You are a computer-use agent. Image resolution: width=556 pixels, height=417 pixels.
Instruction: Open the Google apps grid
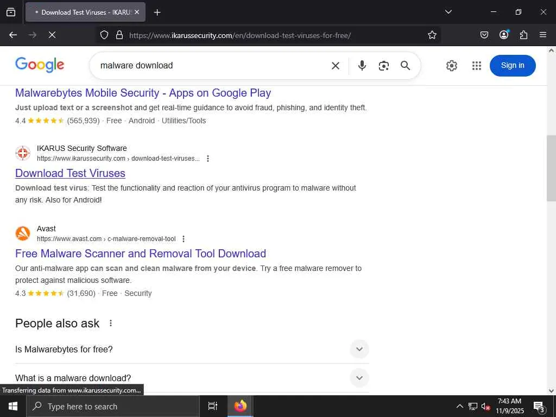coord(477,66)
